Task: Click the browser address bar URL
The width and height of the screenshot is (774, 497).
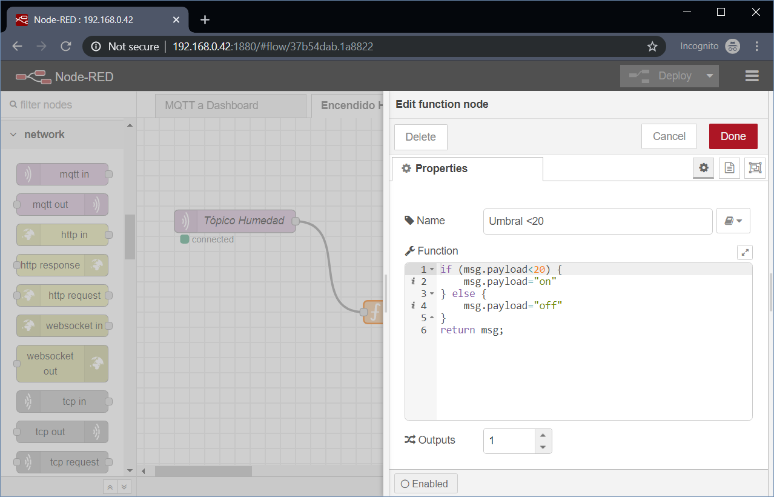Action: [x=273, y=47]
